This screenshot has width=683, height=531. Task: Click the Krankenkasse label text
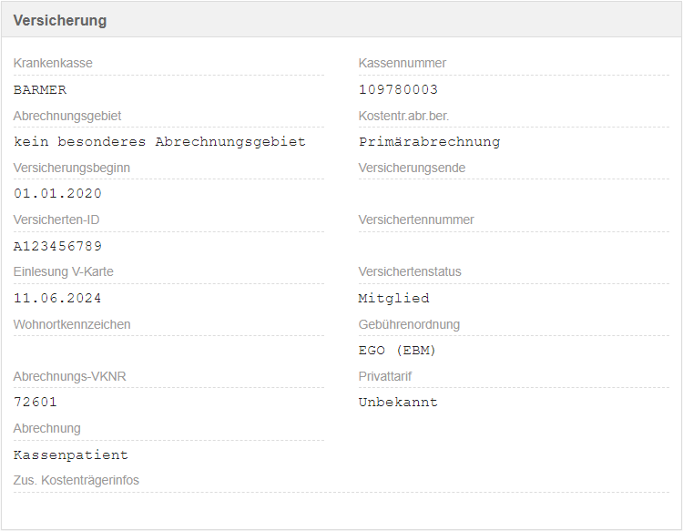(x=53, y=63)
